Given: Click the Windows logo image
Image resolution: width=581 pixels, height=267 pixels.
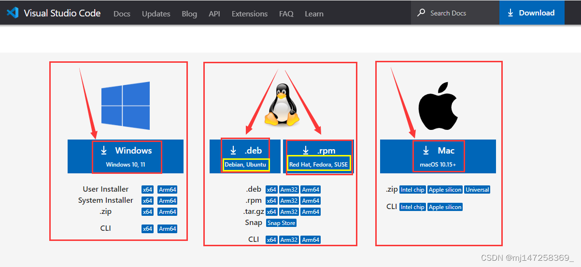Looking at the screenshot, I should coord(126,106).
